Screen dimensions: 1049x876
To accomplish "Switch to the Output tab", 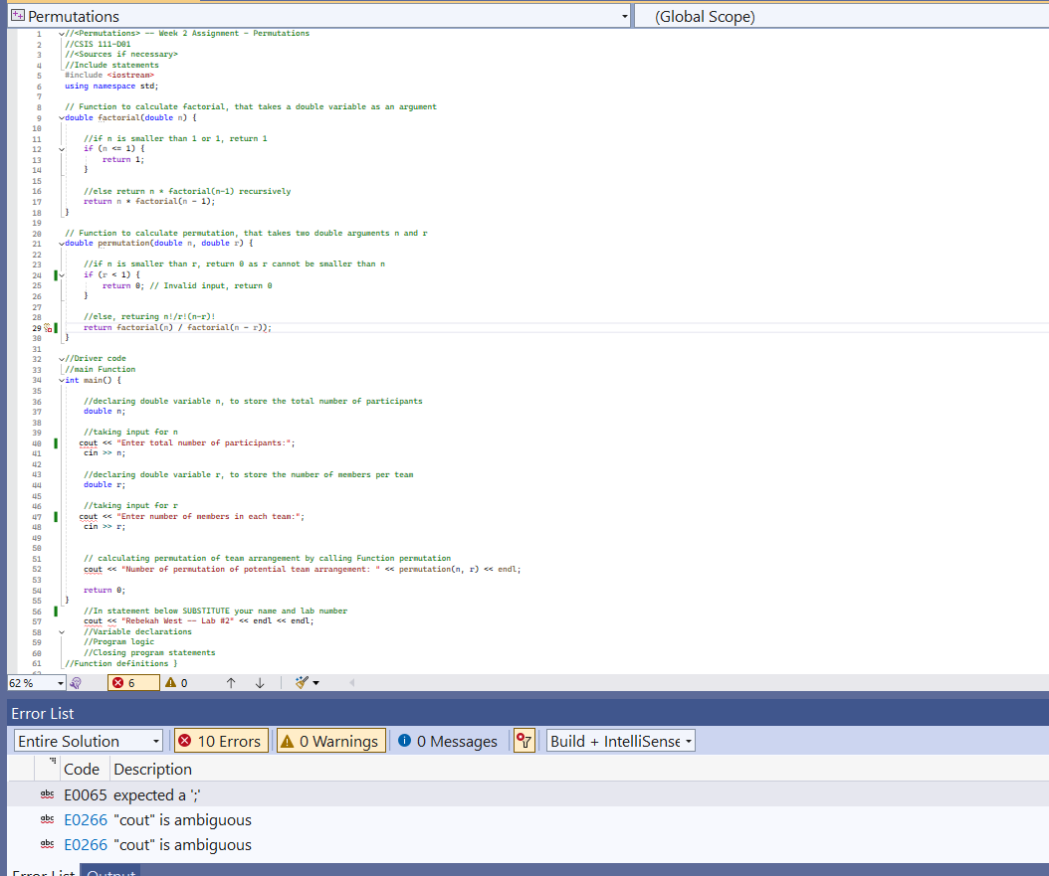I will point(109,871).
